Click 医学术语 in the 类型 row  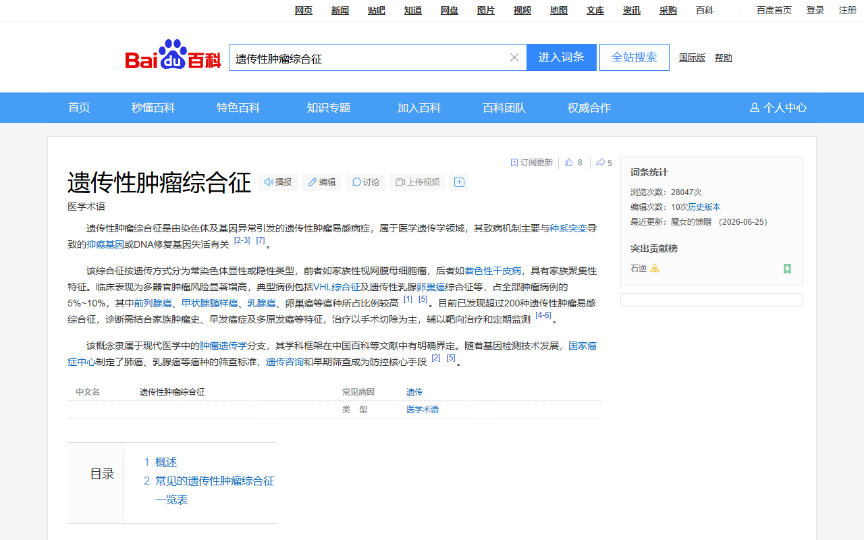[x=423, y=410]
